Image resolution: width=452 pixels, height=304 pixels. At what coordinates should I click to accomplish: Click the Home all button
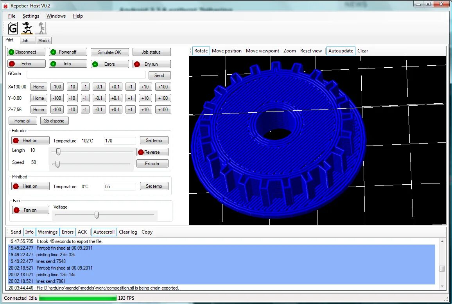coord(23,121)
